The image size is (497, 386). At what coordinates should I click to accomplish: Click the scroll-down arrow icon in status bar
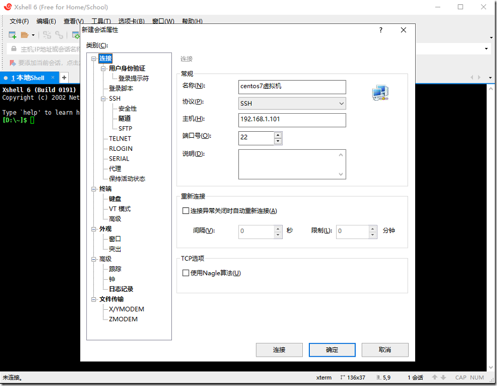coord(444,377)
